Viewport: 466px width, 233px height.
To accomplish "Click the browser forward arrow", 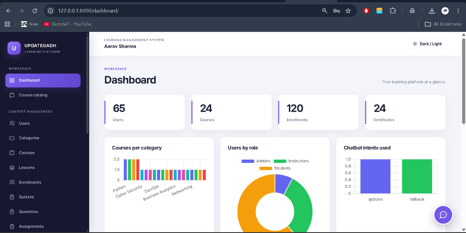I will click(21, 10).
